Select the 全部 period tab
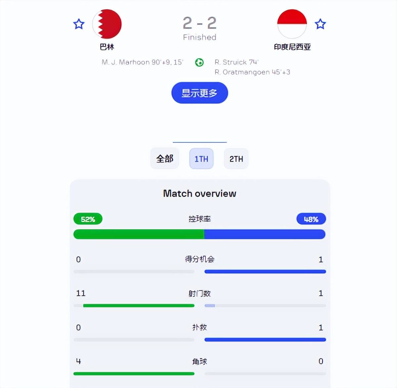This screenshot has height=388, width=397. pos(165,159)
